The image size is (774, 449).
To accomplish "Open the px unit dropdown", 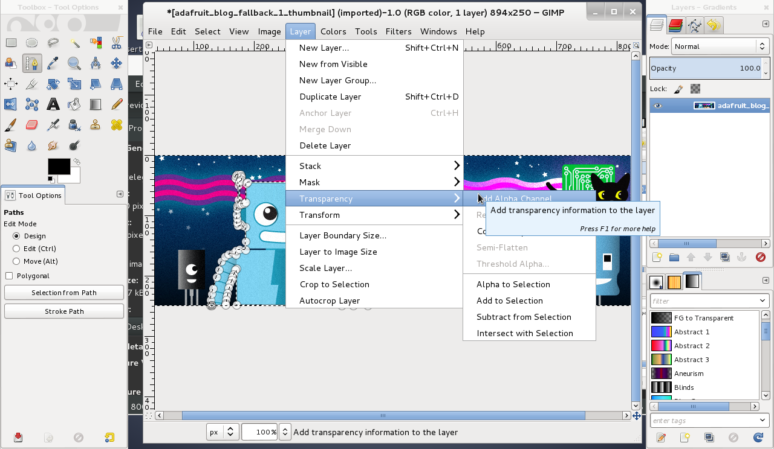I will click(x=222, y=432).
